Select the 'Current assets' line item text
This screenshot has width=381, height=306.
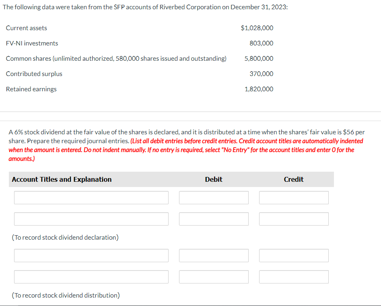tap(26, 28)
